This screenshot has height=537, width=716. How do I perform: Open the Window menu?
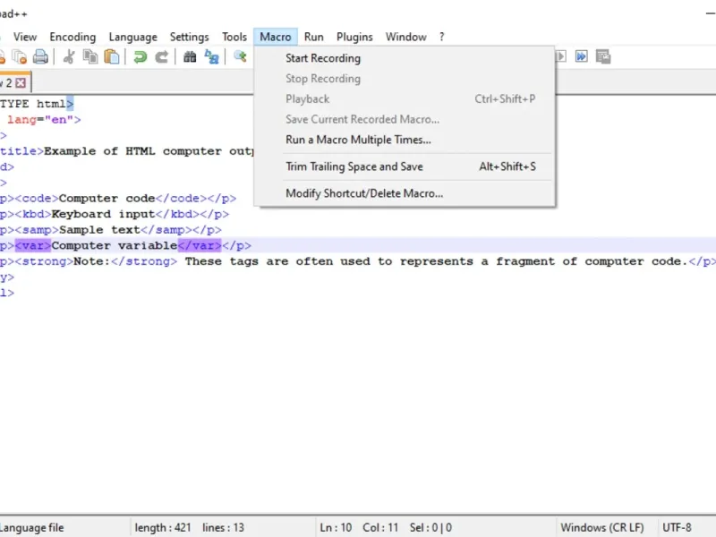[x=406, y=37]
